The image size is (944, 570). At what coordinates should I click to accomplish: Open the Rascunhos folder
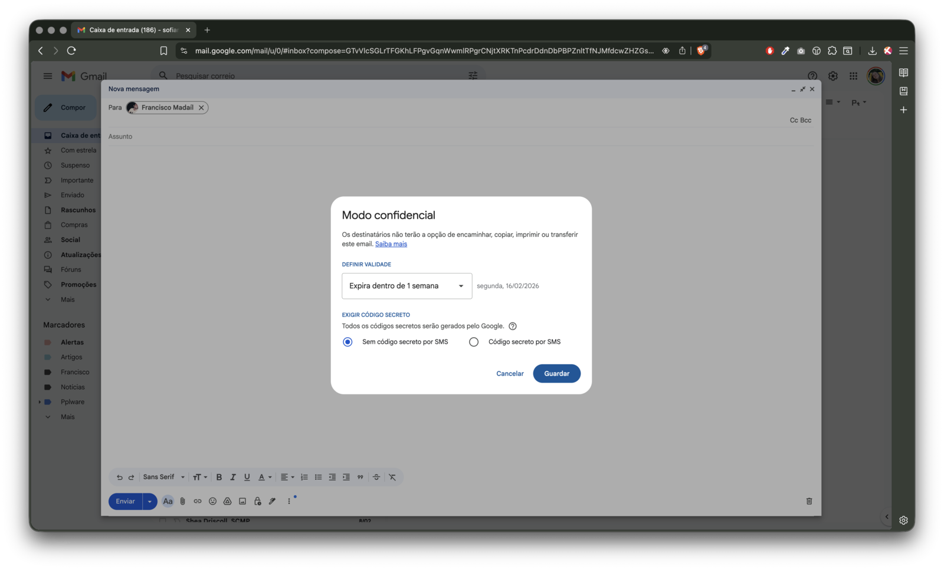[78, 210]
